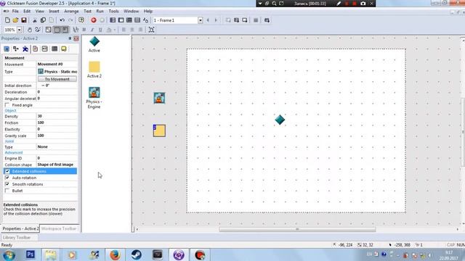Collapse the Advanced property group

[x=14, y=153]
